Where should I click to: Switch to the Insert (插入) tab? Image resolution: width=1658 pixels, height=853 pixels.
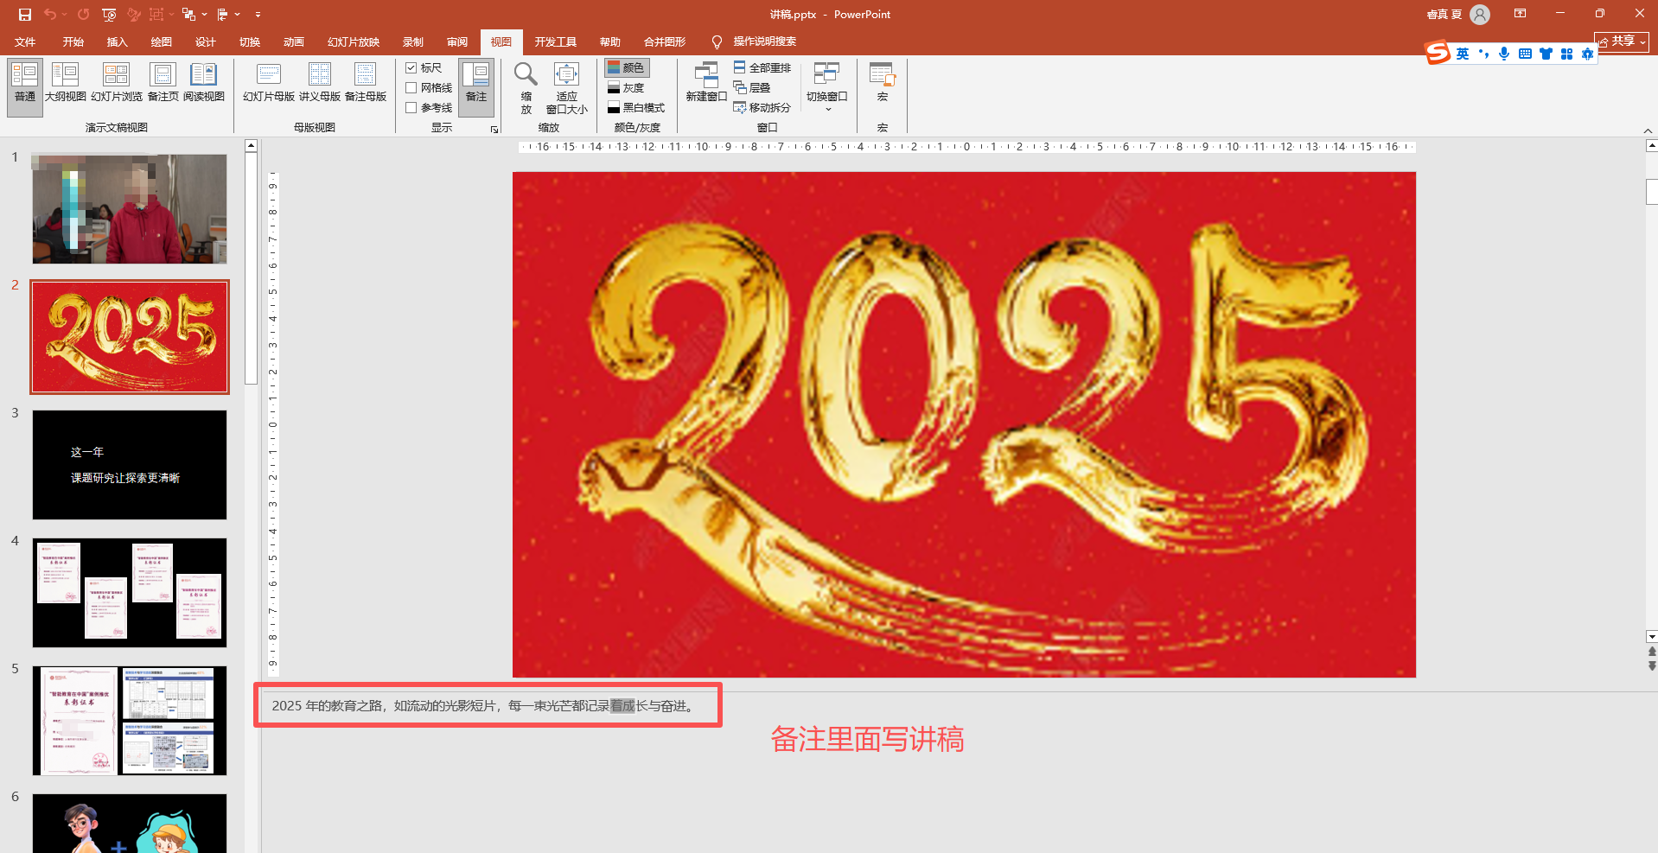pyautogui.click(x=118, y=41)
